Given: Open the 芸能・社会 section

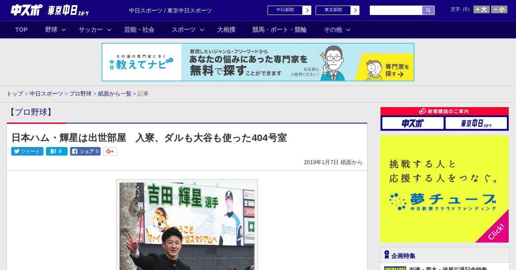Looking at the screenshot, I should tap(139, 30).
